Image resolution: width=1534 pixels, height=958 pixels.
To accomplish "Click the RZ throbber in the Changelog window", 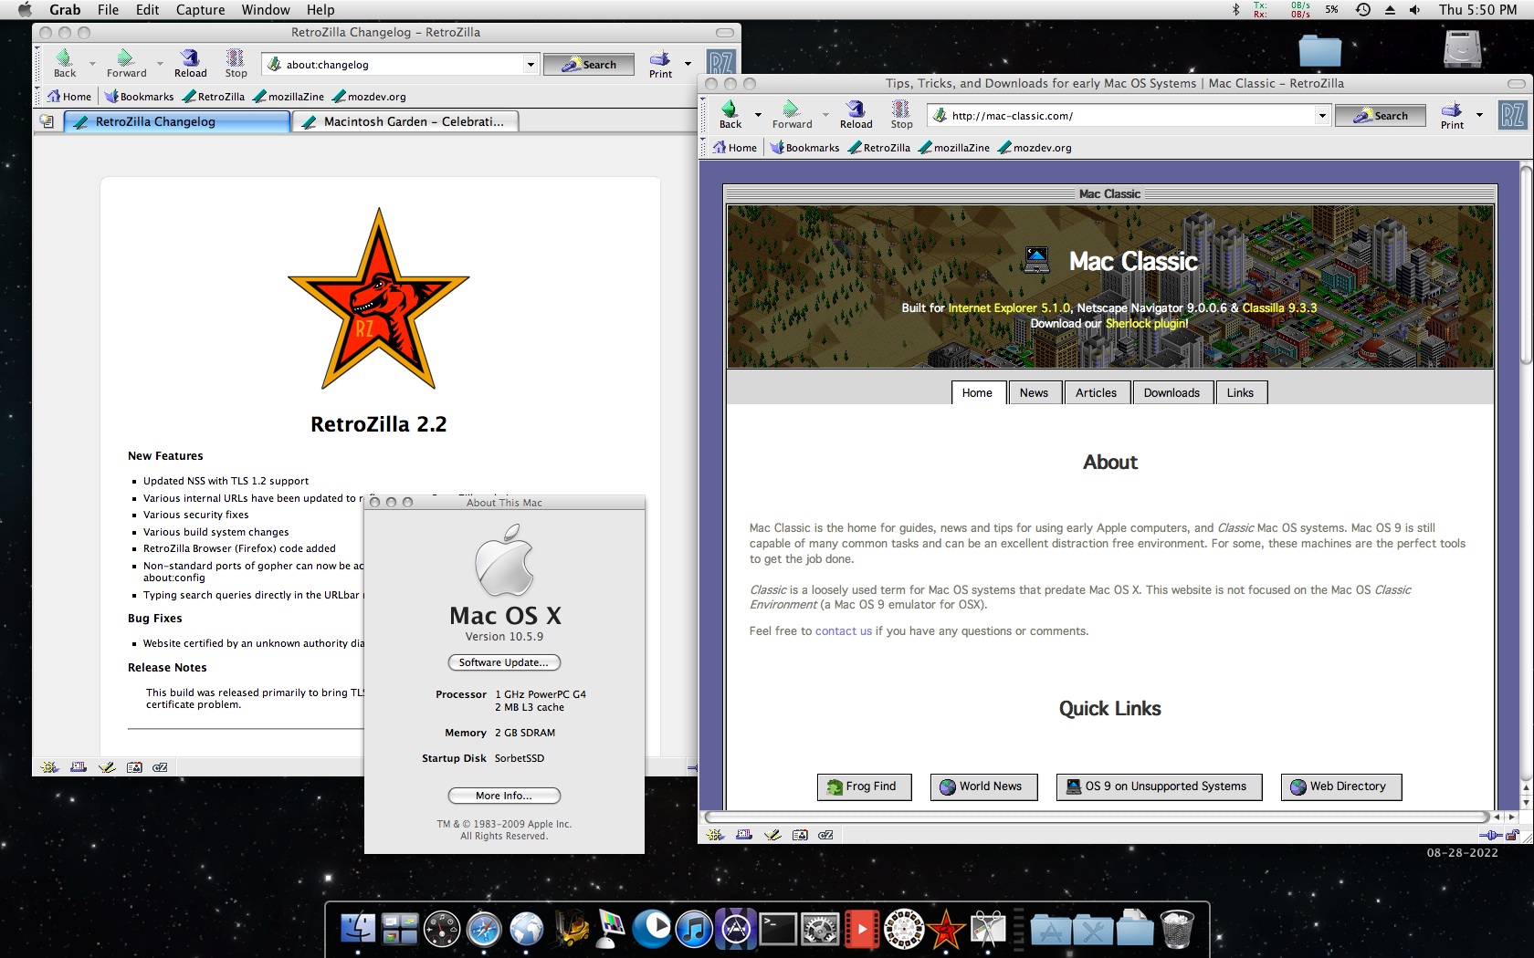I will coord(721,62).
